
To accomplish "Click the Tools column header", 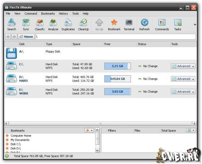I will (x=175, y=44).
